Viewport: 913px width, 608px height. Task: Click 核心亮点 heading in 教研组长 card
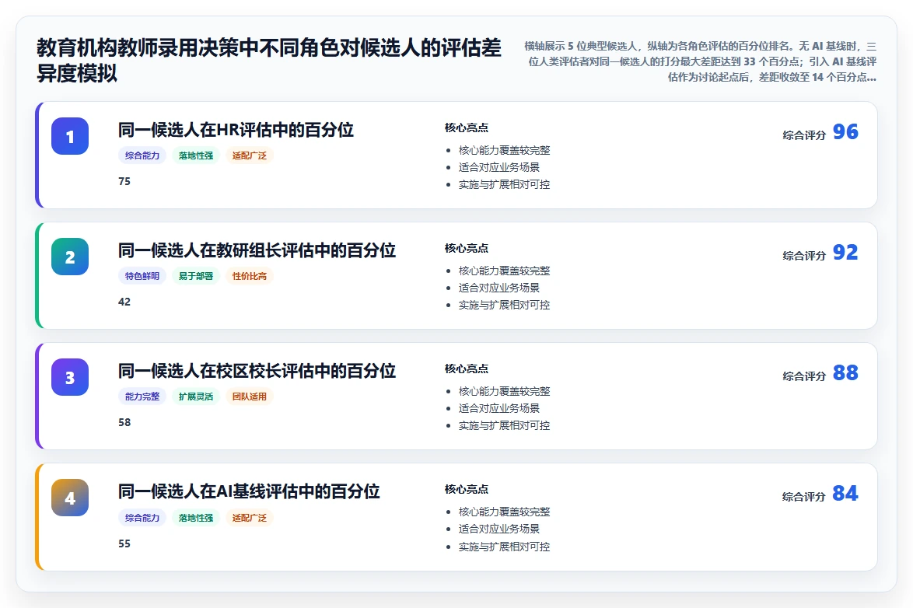[x=467, y=248]
